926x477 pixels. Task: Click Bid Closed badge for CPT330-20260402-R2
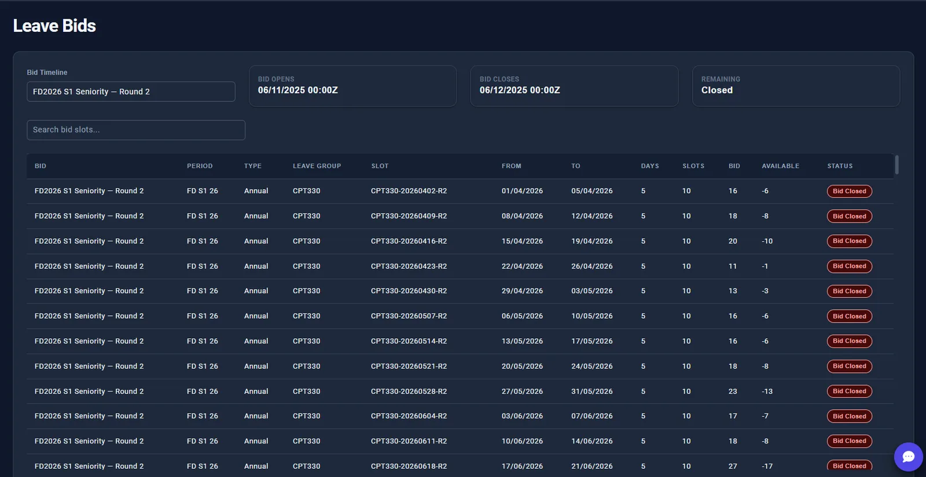[849, 191]
